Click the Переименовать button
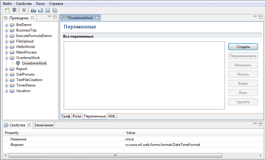The width and height of the screenshot is (266, 160). point(243,56)
